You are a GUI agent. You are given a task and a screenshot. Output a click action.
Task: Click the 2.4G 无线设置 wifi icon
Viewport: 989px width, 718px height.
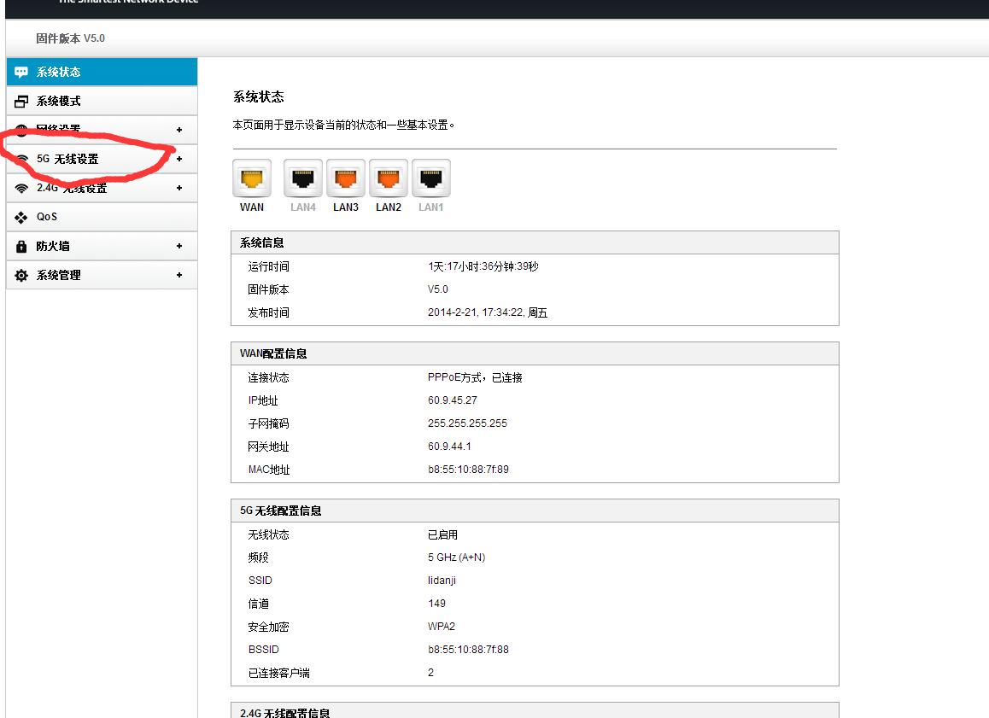pyautogui.click(x=20, y=188)
